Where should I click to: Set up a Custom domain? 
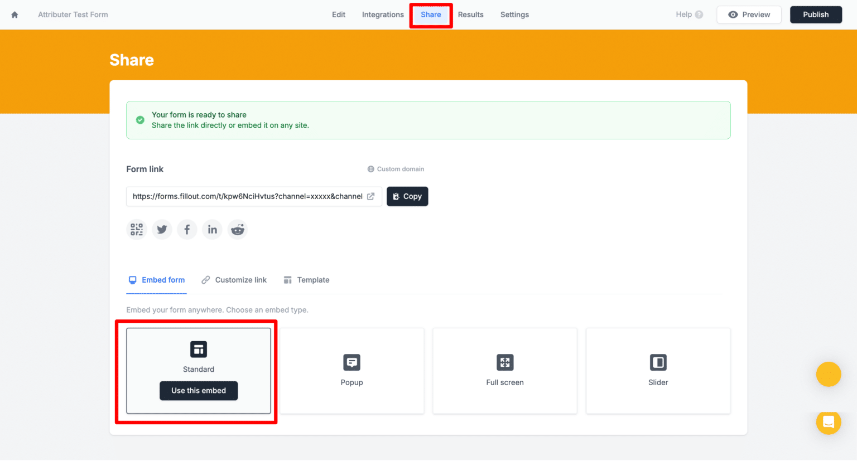[x=396, y=169]
